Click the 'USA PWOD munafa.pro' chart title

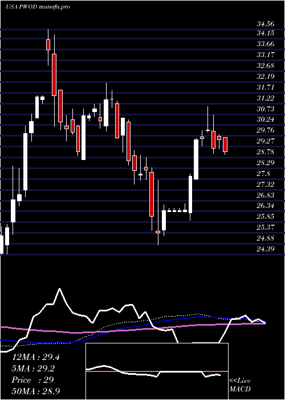[38, 7]
